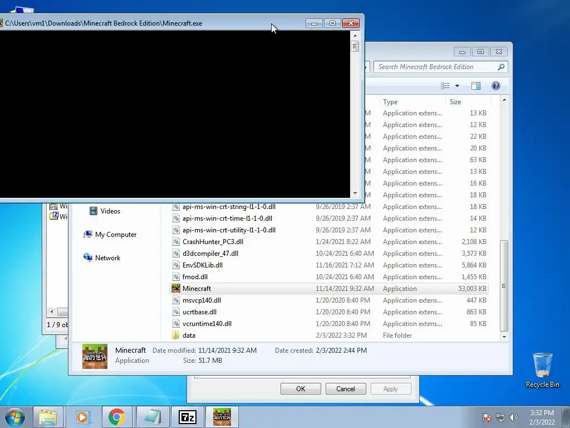Screen dimensions: 570x428
Task: Click the console vertical scrollbar thumb
Action: pos(355,46)
